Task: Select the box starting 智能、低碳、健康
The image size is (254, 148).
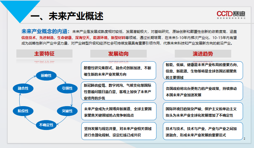Action: tap(203, 70)
